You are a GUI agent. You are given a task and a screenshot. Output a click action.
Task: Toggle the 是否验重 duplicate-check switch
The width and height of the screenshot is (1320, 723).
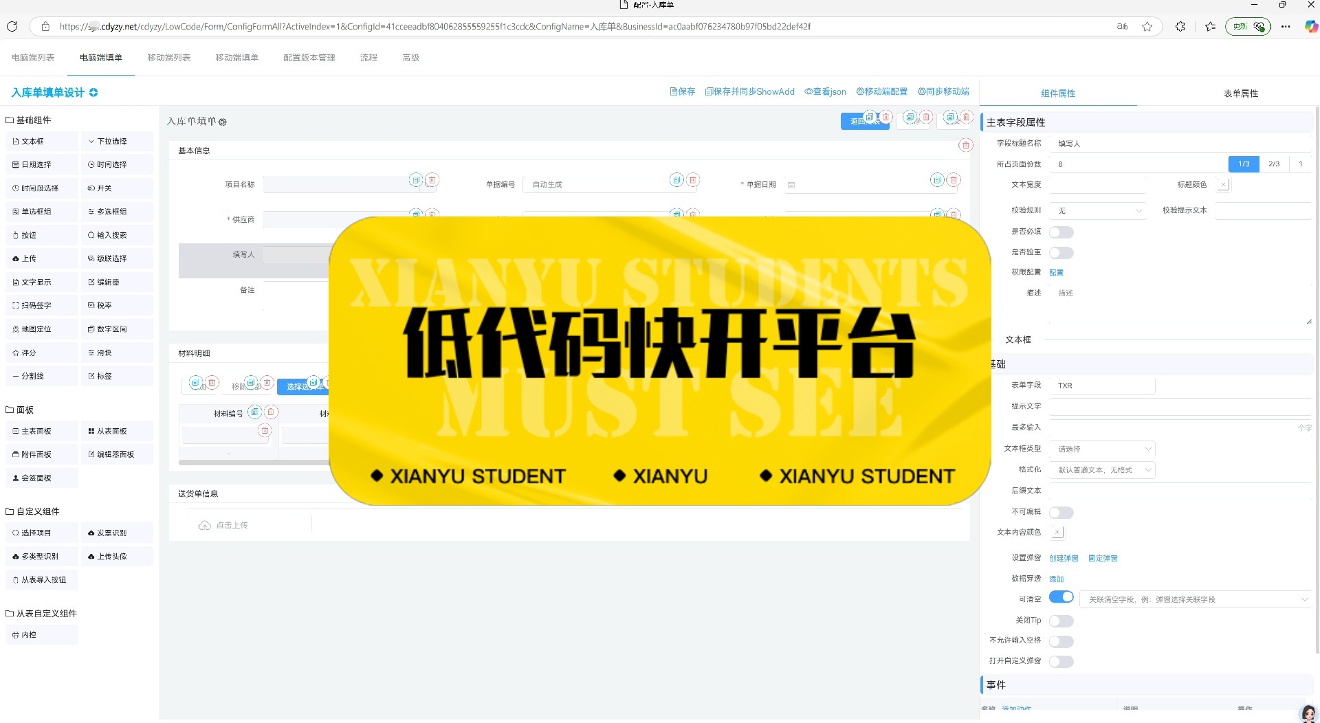[1061, 253]
